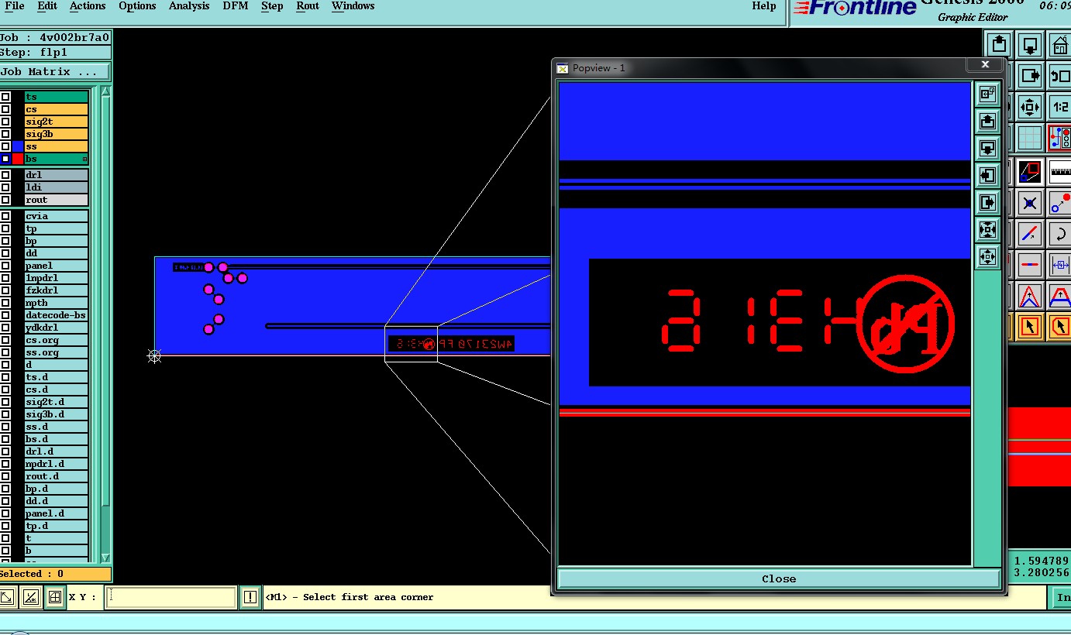
Task: Toggle checkbox for drl layer
Action: (x=5, y=175)
